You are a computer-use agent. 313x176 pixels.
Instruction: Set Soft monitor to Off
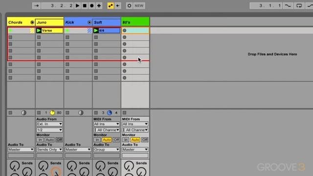pos(116,140)
